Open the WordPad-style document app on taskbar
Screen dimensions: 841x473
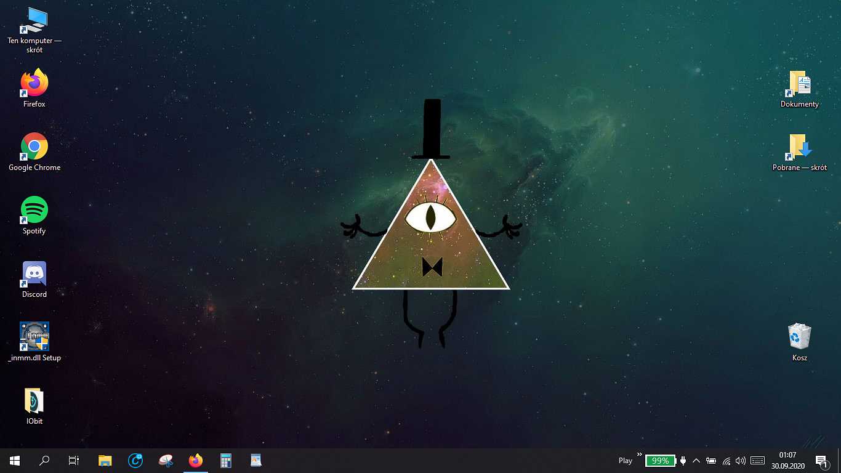point(256,461)
